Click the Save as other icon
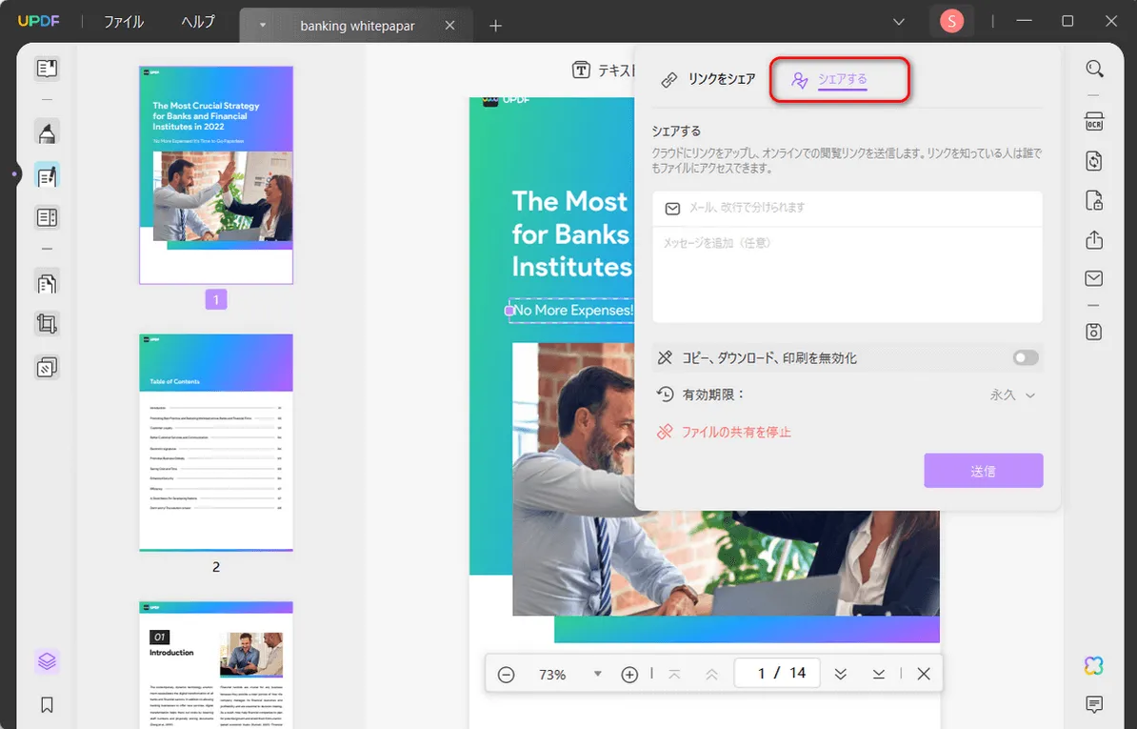This screenshot has width=1137, height=729. click(x=1094, y=332)
